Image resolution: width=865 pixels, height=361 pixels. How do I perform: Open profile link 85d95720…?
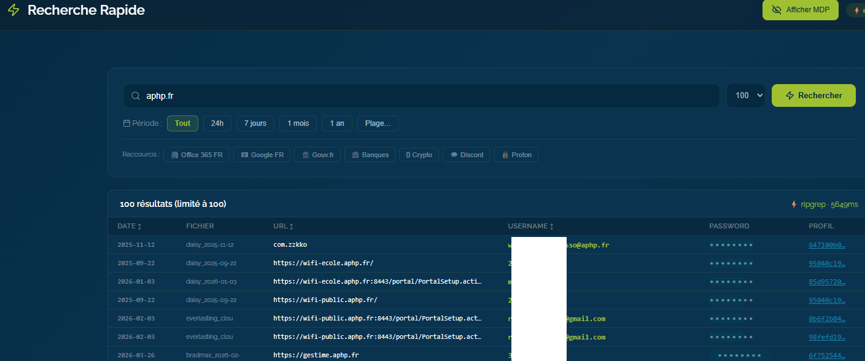[827, 282]
